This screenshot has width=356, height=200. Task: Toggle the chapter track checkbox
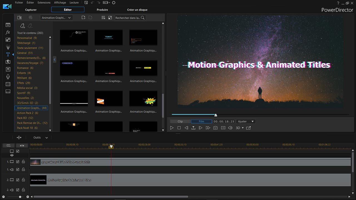(18, 151)
